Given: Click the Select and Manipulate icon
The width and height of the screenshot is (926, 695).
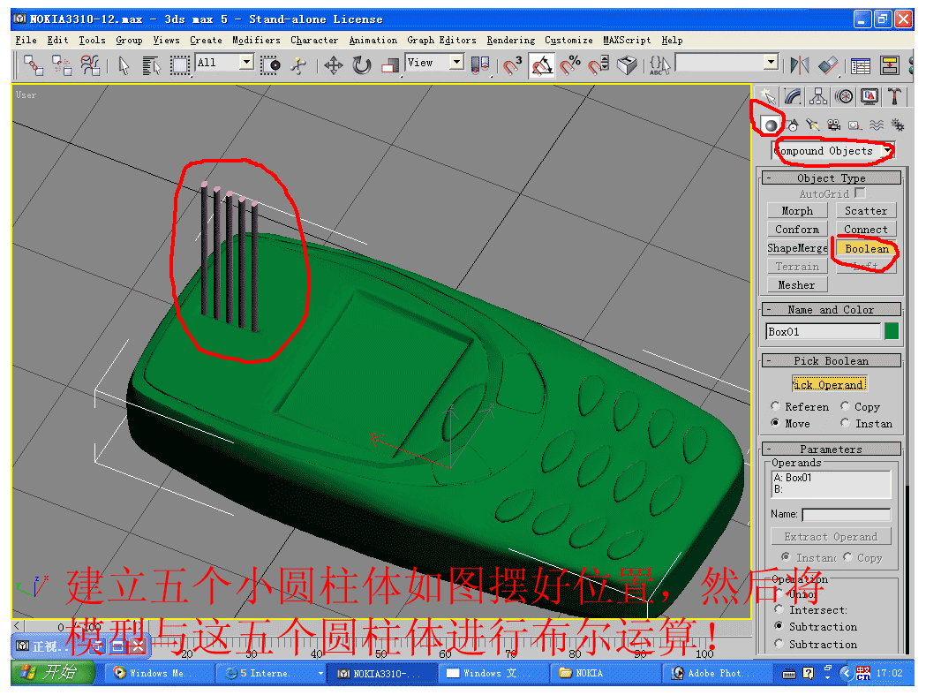Looking at the screenshot, I should (298, 64).
